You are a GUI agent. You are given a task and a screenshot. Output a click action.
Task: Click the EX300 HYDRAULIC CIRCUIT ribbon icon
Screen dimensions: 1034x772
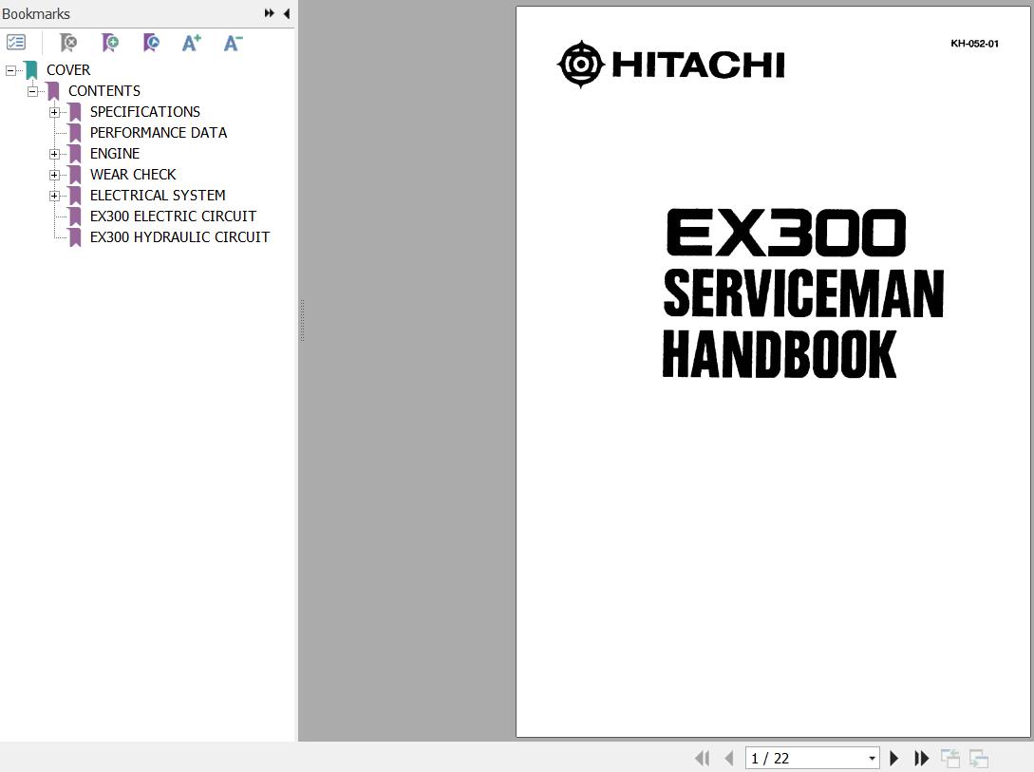(x=75, y=238)
